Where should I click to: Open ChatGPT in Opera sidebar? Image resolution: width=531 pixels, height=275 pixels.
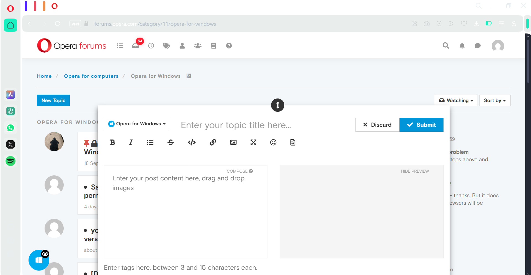point(11,111)
